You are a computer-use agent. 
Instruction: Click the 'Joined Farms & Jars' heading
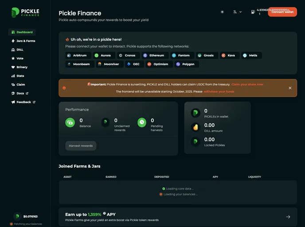click(79, 166)
